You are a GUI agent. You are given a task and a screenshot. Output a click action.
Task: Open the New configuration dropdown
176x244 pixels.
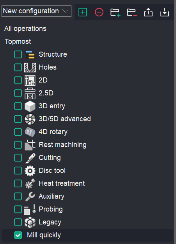(37, 11)
